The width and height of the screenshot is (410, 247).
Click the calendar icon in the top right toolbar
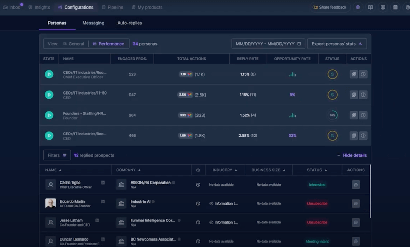[x=395, y=7]
